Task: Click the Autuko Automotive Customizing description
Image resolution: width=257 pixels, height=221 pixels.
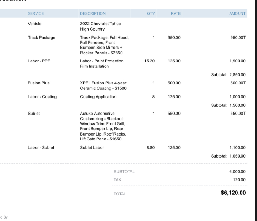Action: (x=103, y=126)
